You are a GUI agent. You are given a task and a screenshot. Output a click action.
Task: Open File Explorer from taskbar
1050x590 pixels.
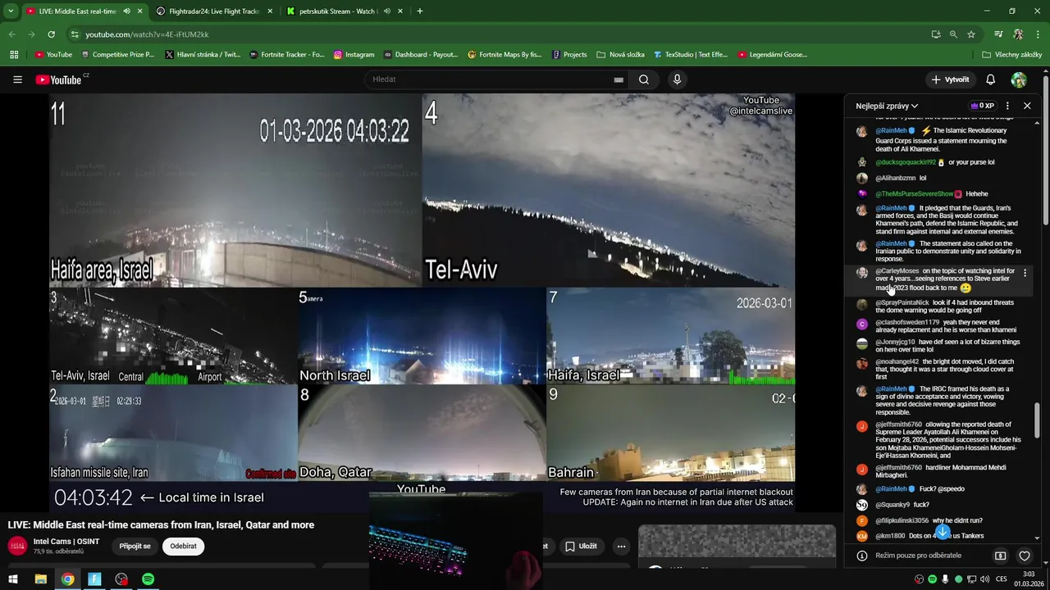click(40, 579)
